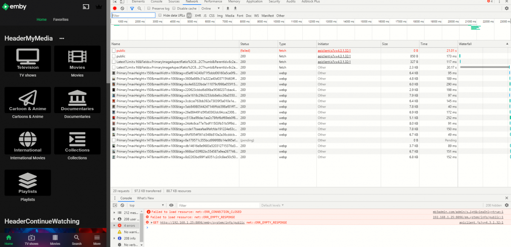
Task: Switch to the Performance tab
Action: (213, 2)
